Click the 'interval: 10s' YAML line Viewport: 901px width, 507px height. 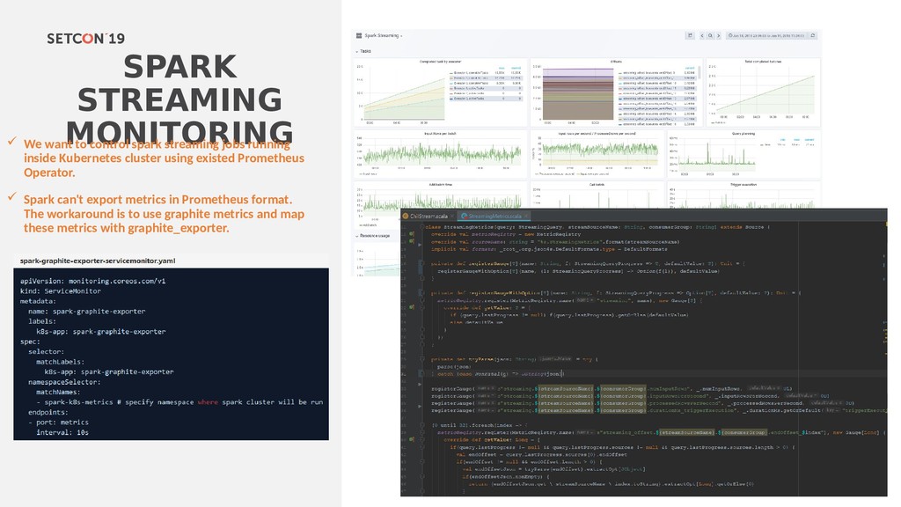(62, 432)
